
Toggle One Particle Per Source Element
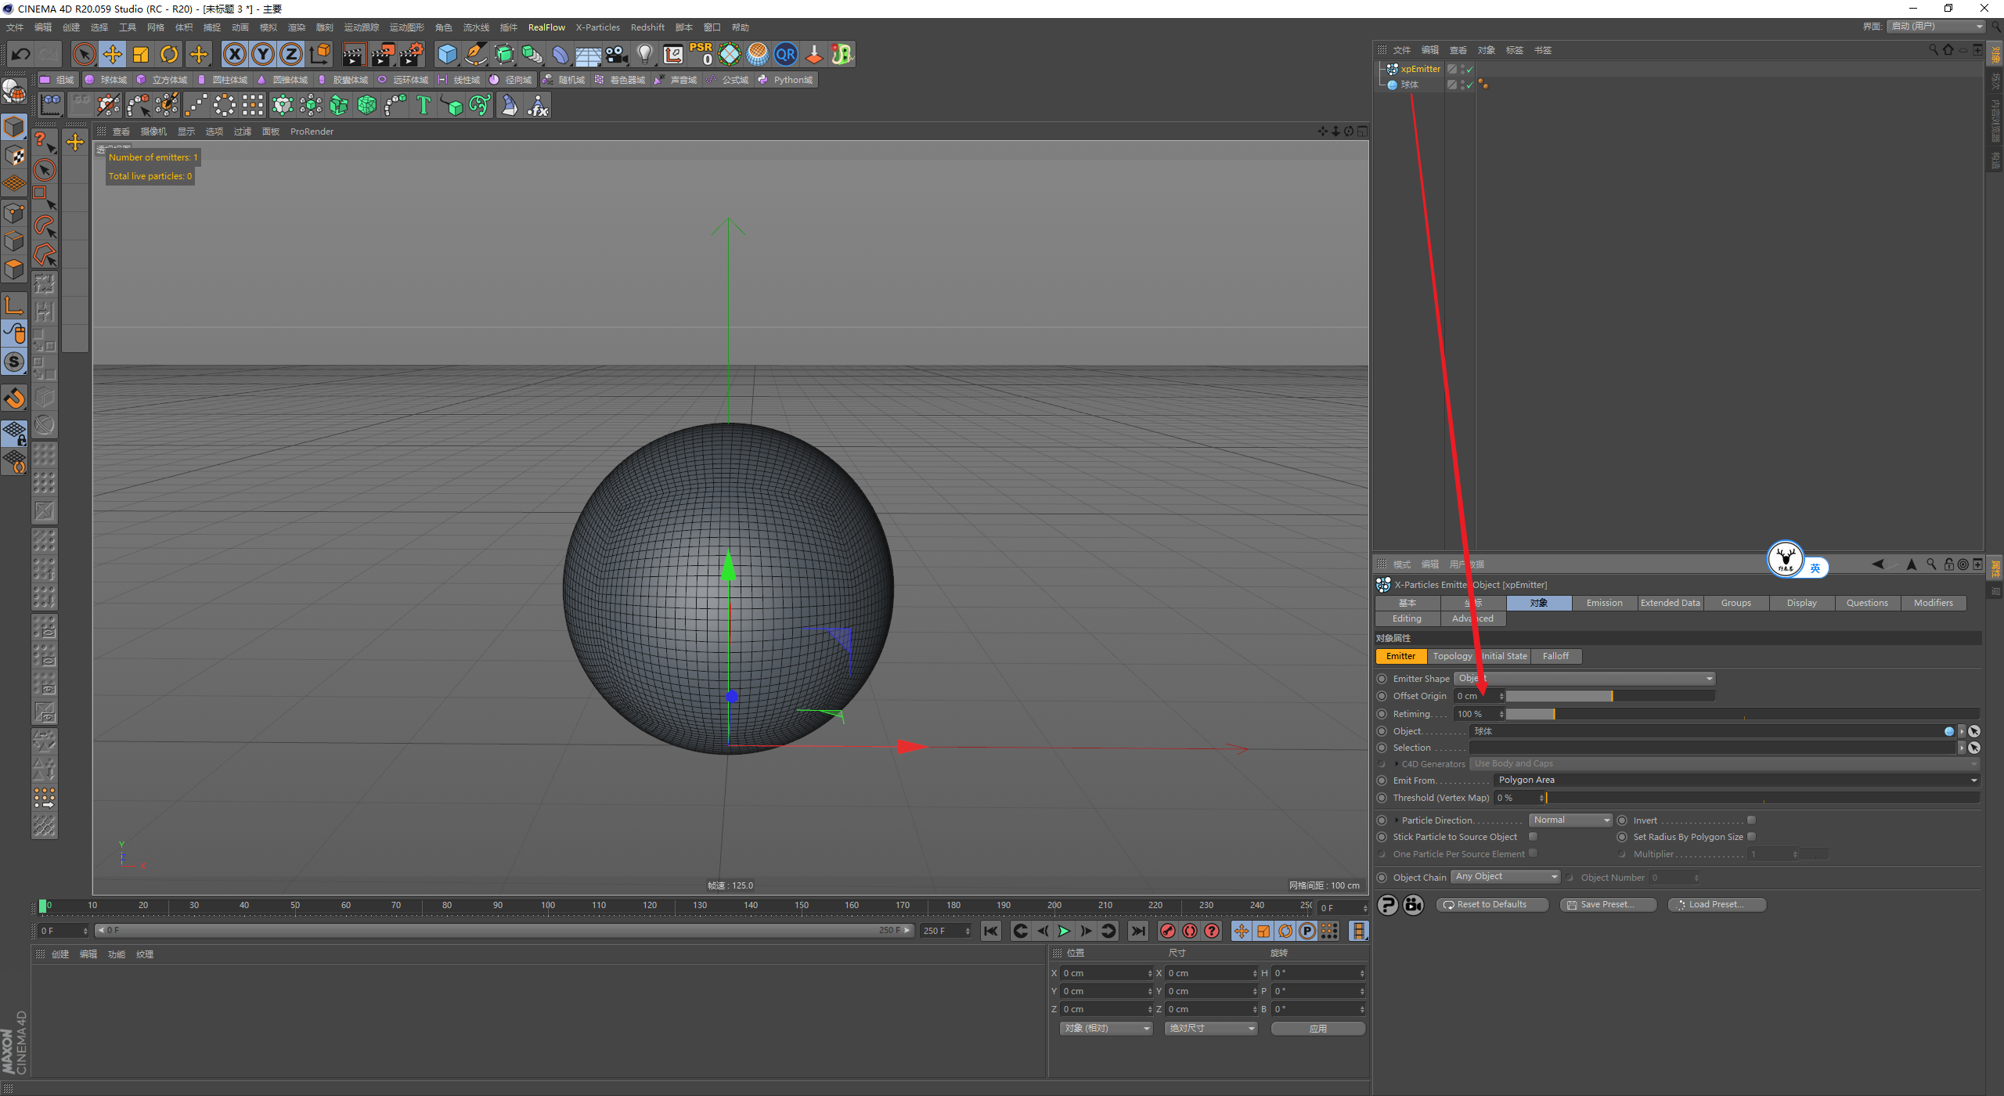pyautogui.click(x=1534, y=853)
